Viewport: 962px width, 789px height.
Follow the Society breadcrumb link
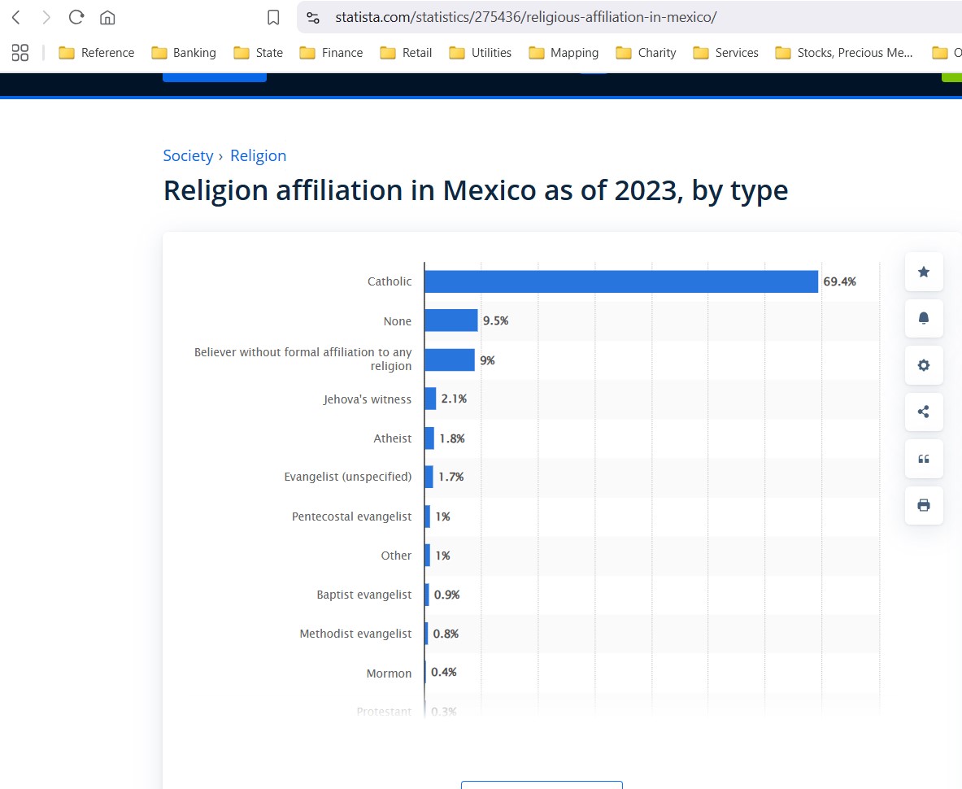(x=188, y=156)
